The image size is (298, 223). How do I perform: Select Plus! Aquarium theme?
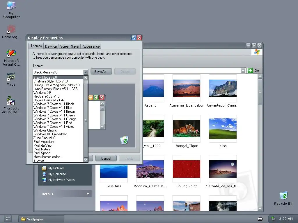pyautogui.click(x=58, y=142)
